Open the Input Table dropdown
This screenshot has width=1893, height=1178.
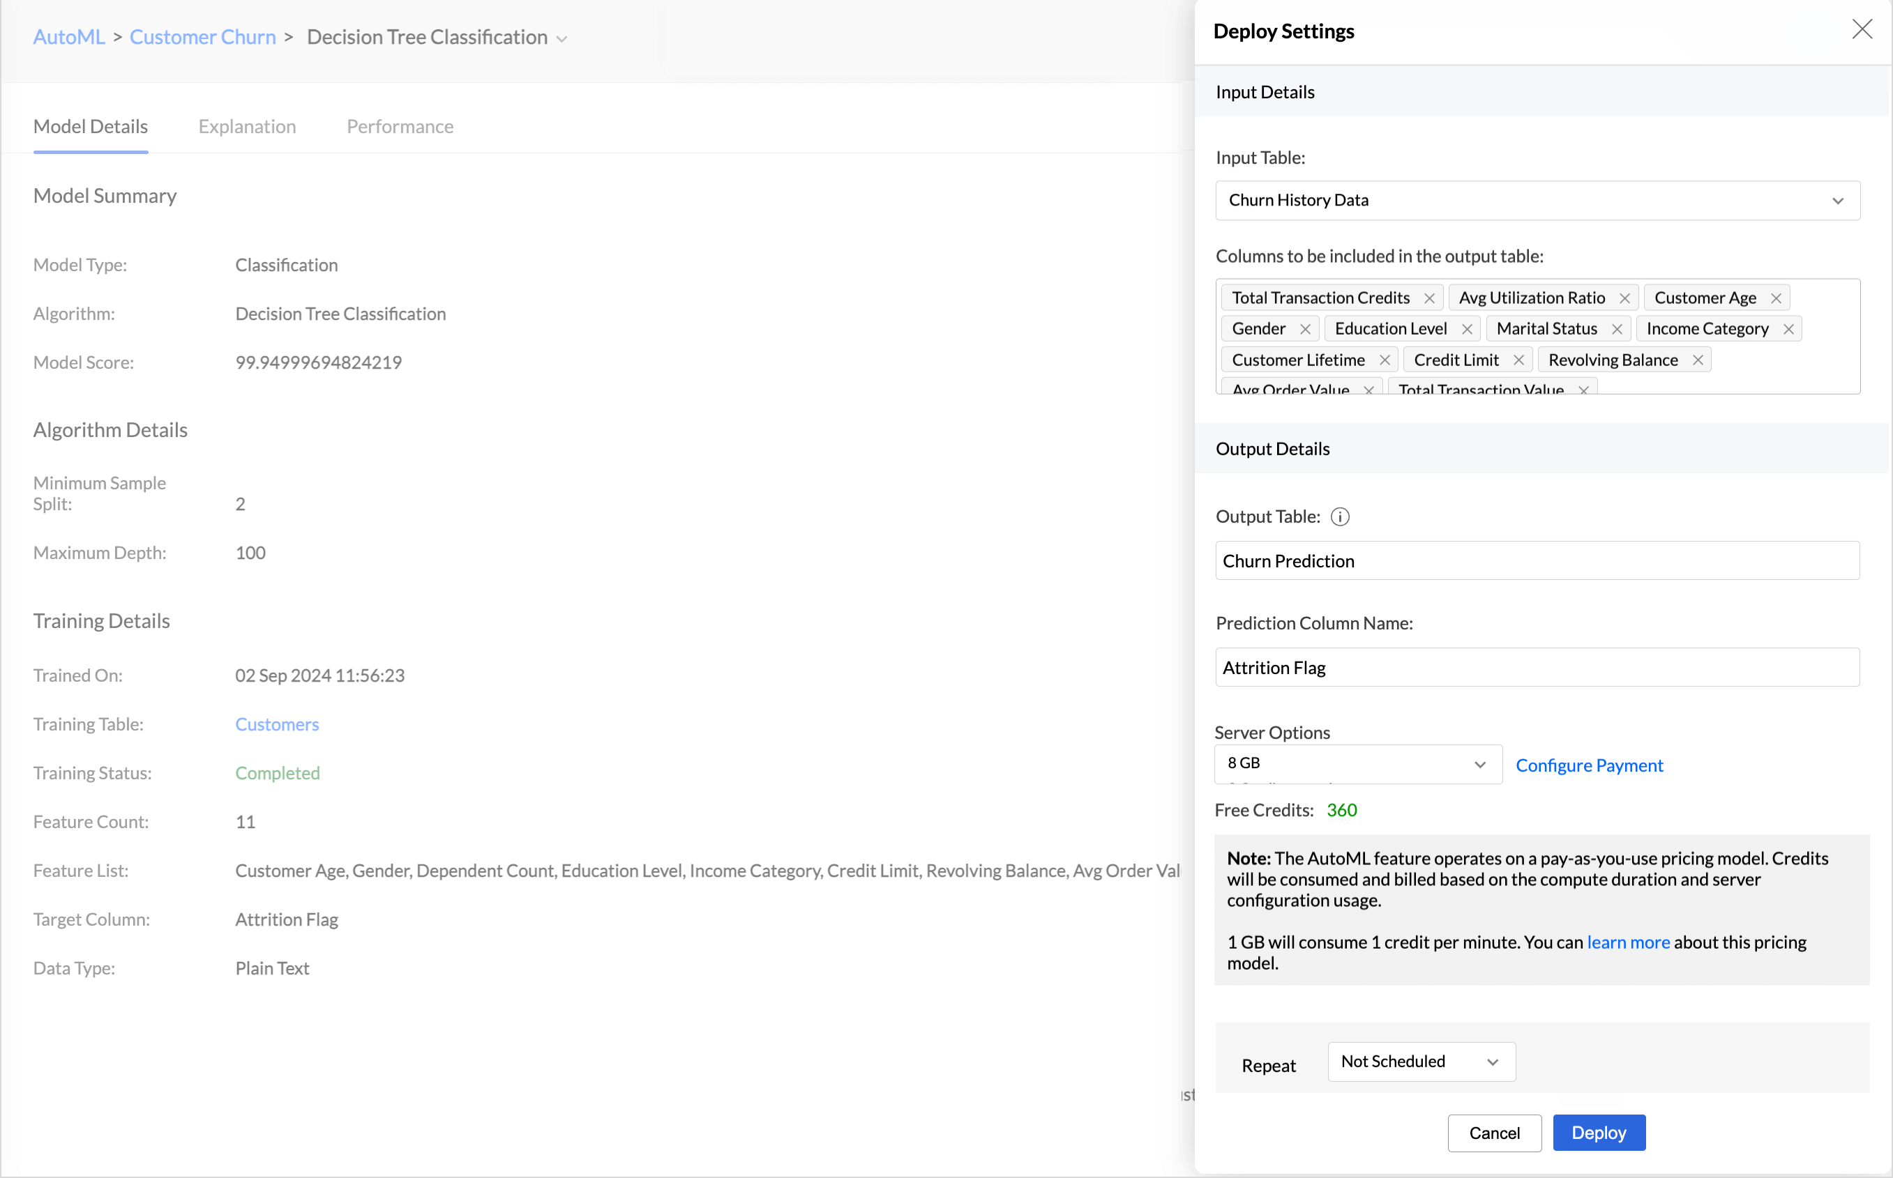point(1537,200)
